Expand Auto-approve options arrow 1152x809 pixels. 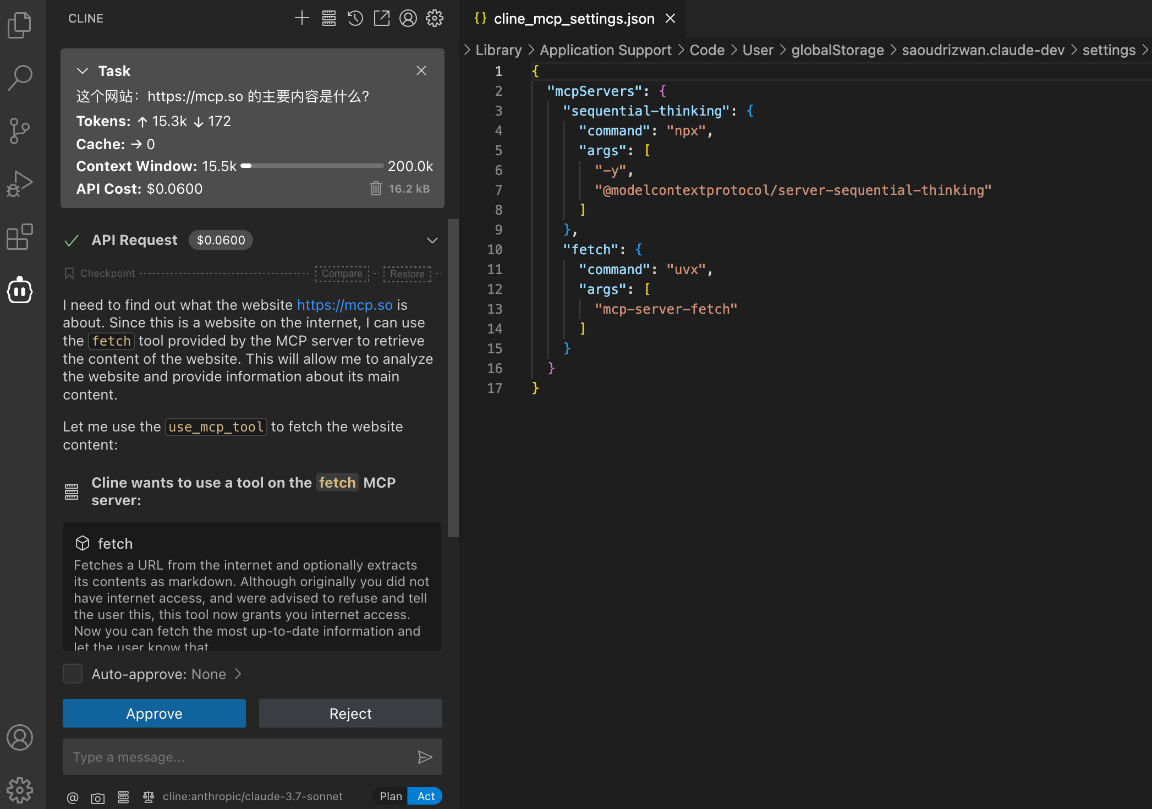(238, 674)
